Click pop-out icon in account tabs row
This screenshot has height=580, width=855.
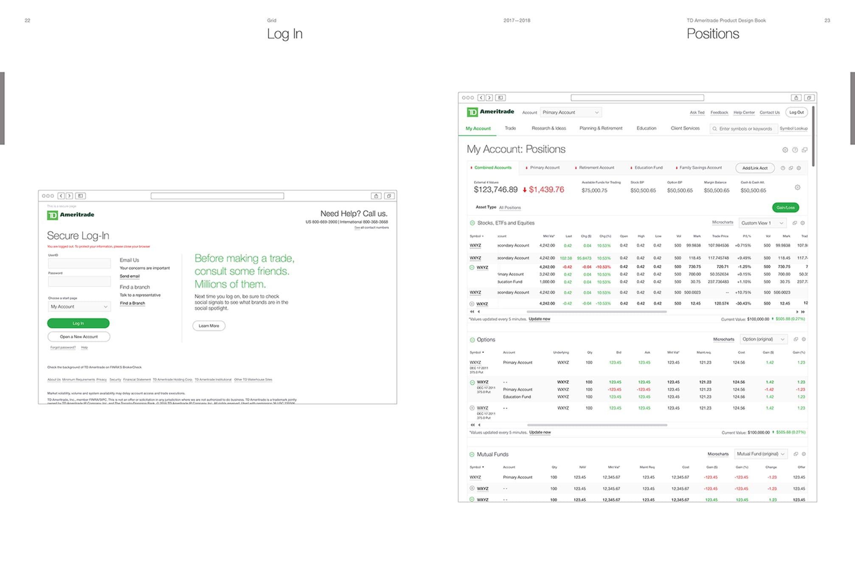coord(791,168)
